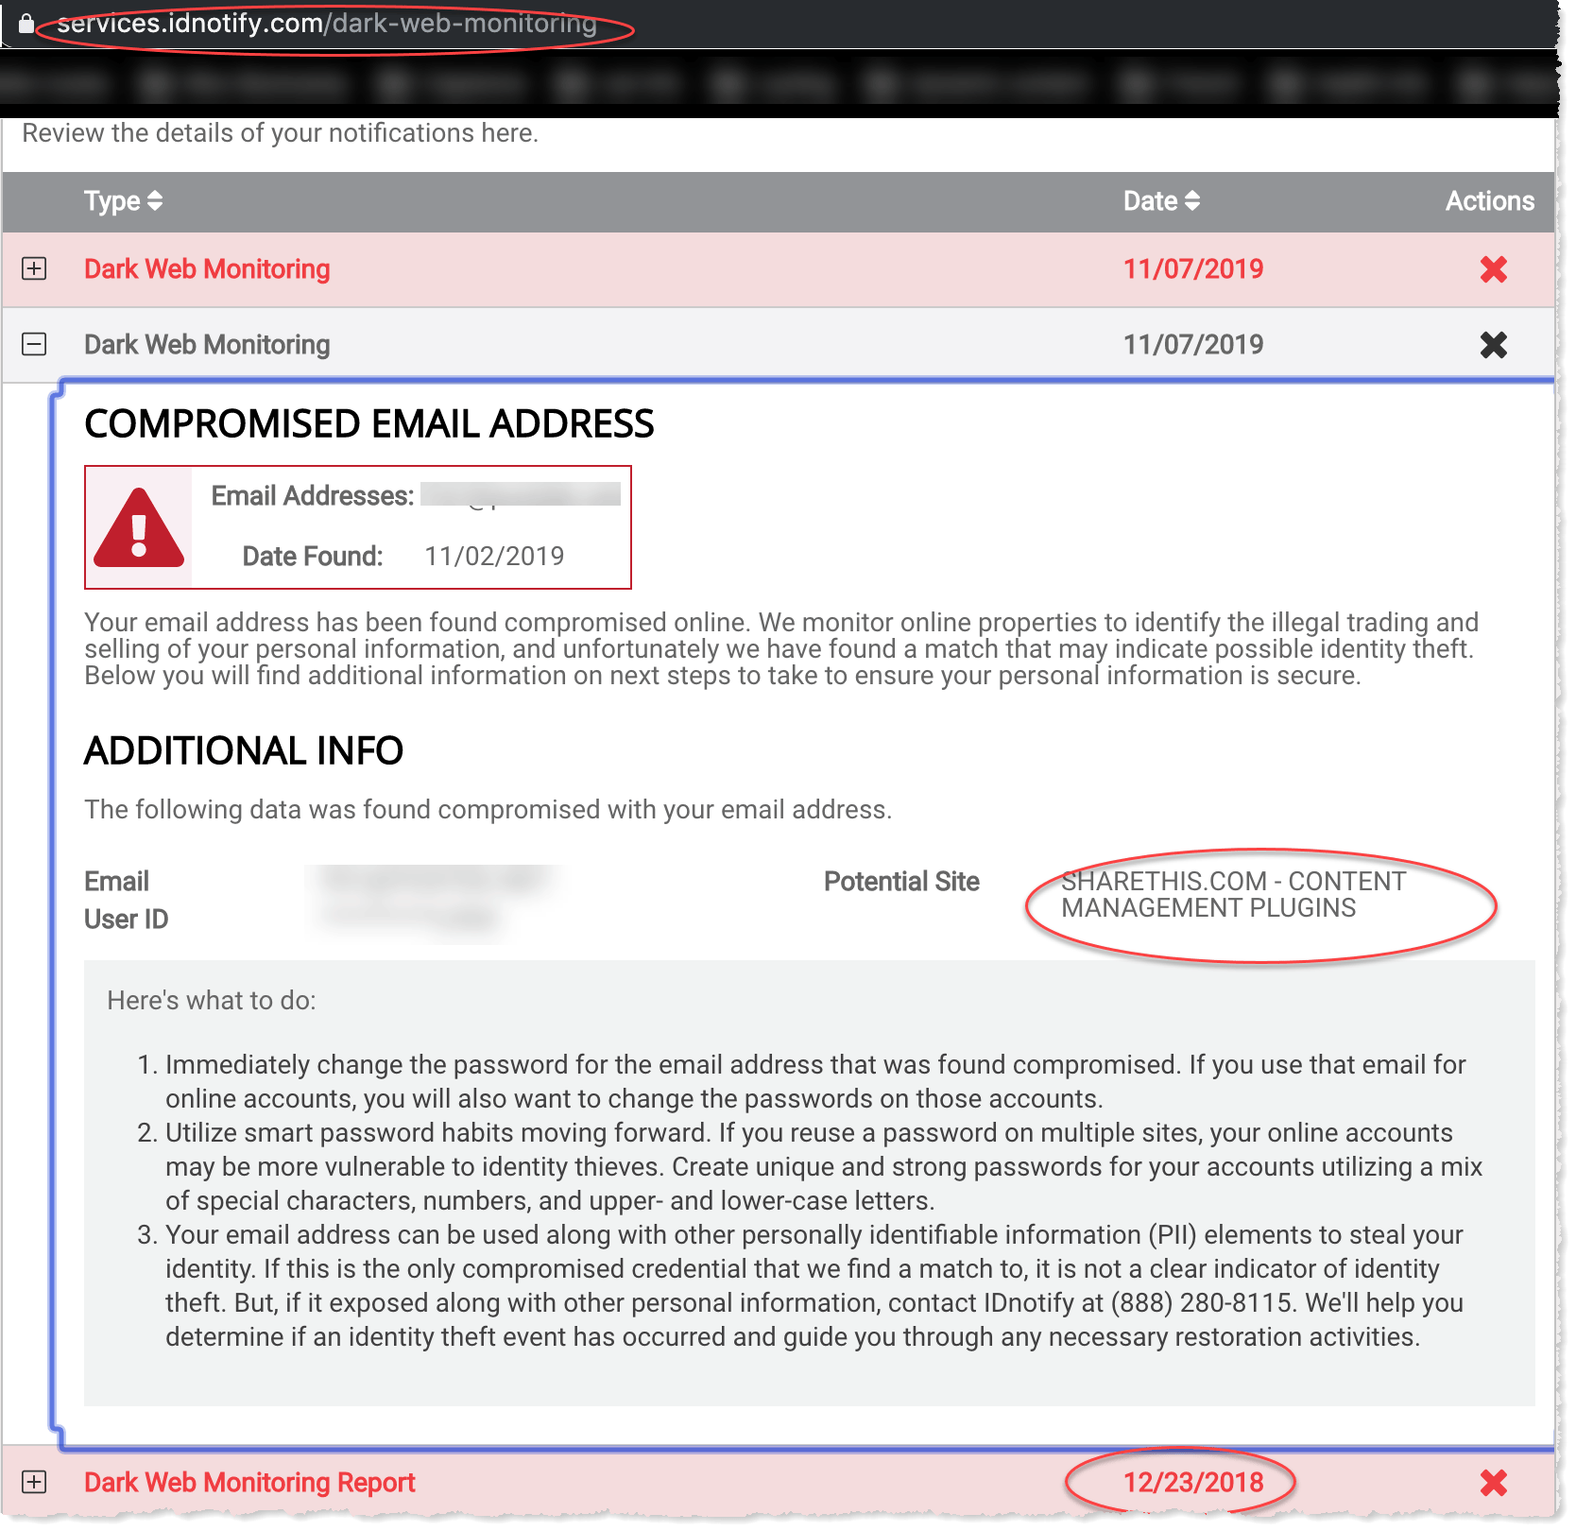Click the Actions column header
1576x1531 pixels.
(1489, 201)
